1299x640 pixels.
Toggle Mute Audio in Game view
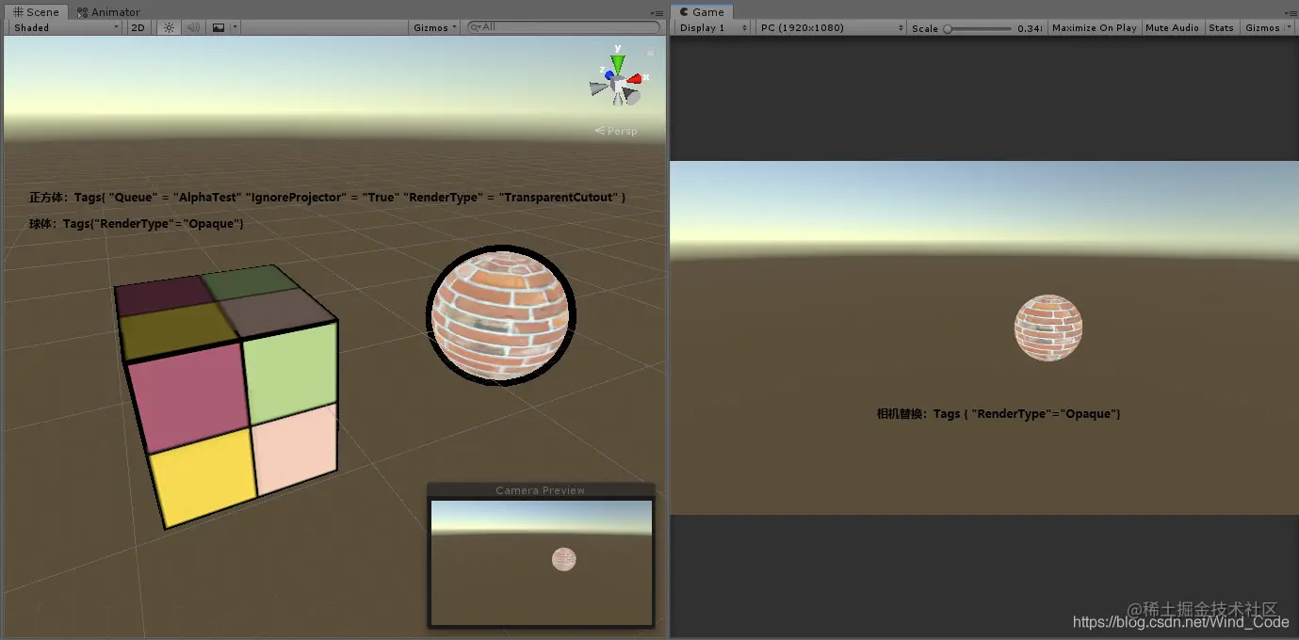[1172, 27]
